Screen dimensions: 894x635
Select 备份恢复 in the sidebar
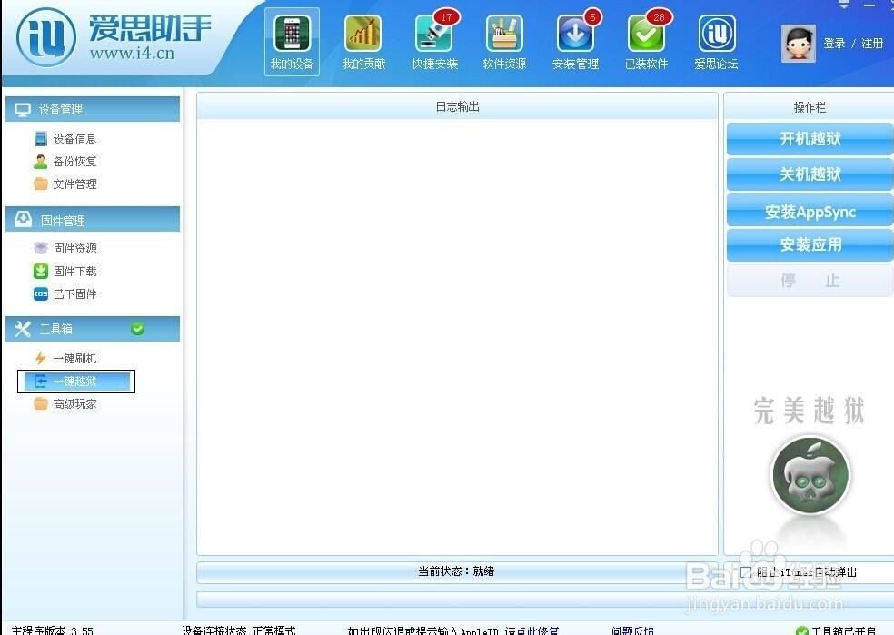(x=74, y=162)
